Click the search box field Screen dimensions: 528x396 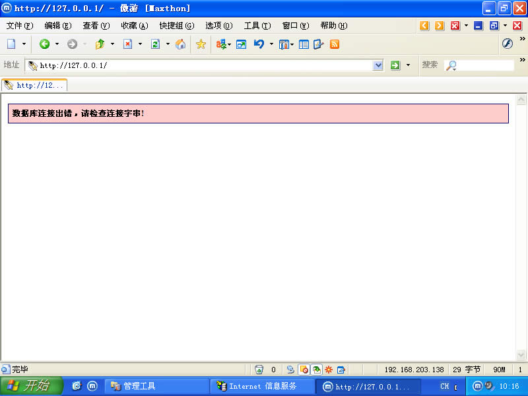(x=486, y=65)
